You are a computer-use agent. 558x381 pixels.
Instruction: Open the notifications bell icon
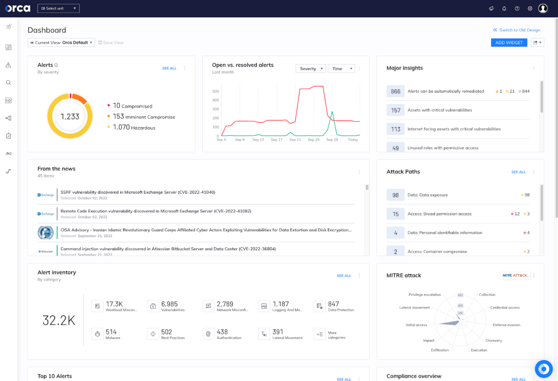[504, 8]
